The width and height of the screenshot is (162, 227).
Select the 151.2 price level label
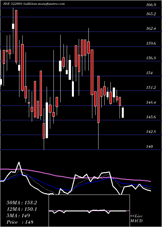pyautogui.click(x=151, y=88)
